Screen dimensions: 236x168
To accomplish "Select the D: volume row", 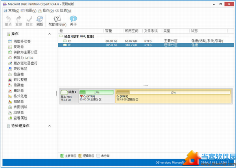I will click(x=146, y=45).
